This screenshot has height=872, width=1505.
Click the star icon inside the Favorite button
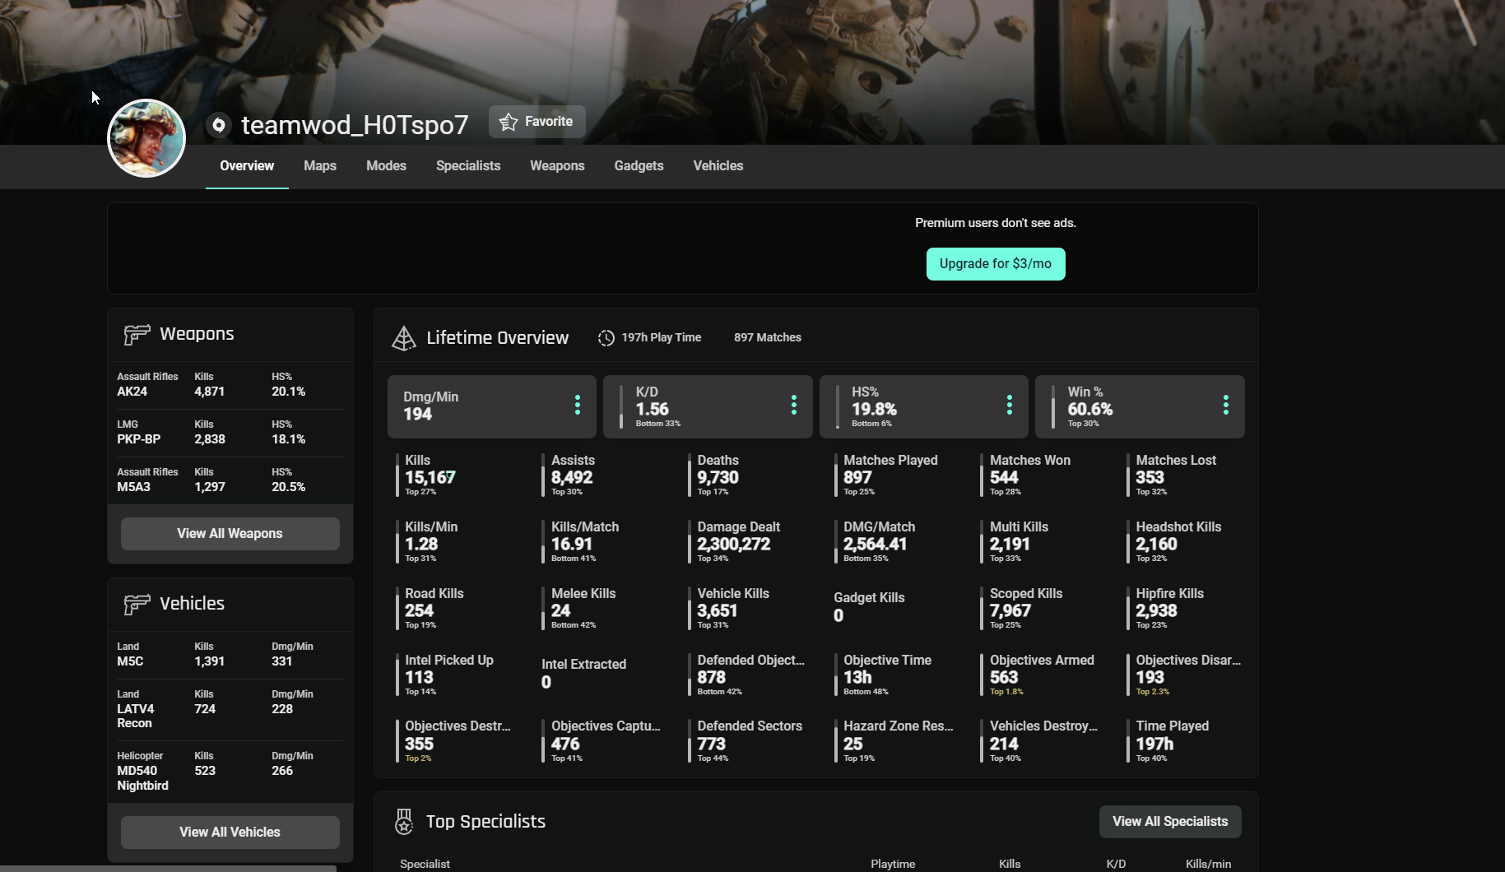[x=508, y=121]
